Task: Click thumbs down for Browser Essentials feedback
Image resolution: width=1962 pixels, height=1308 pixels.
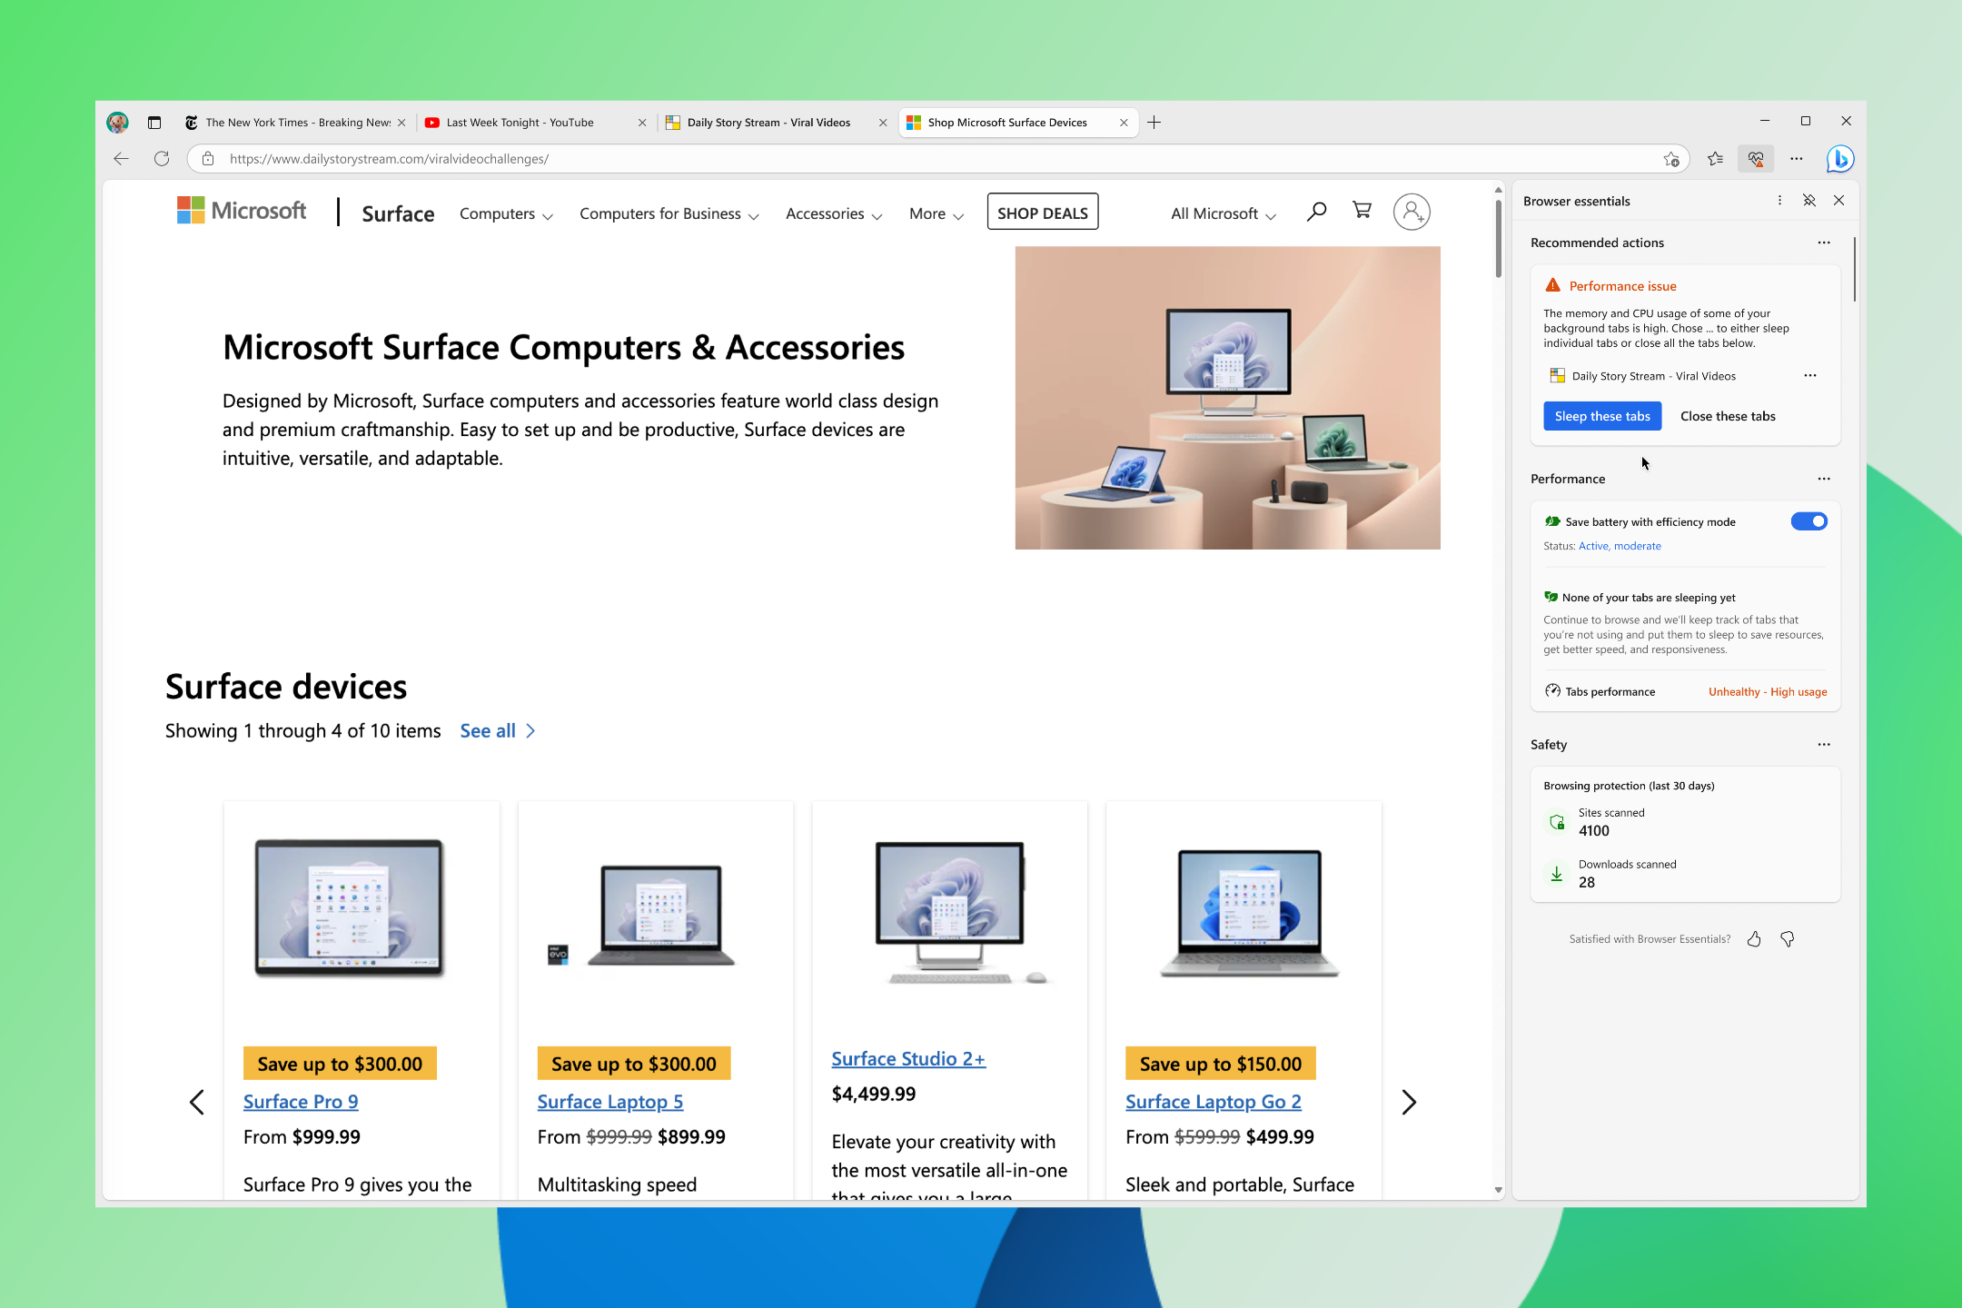Action: coord(1787,938)
